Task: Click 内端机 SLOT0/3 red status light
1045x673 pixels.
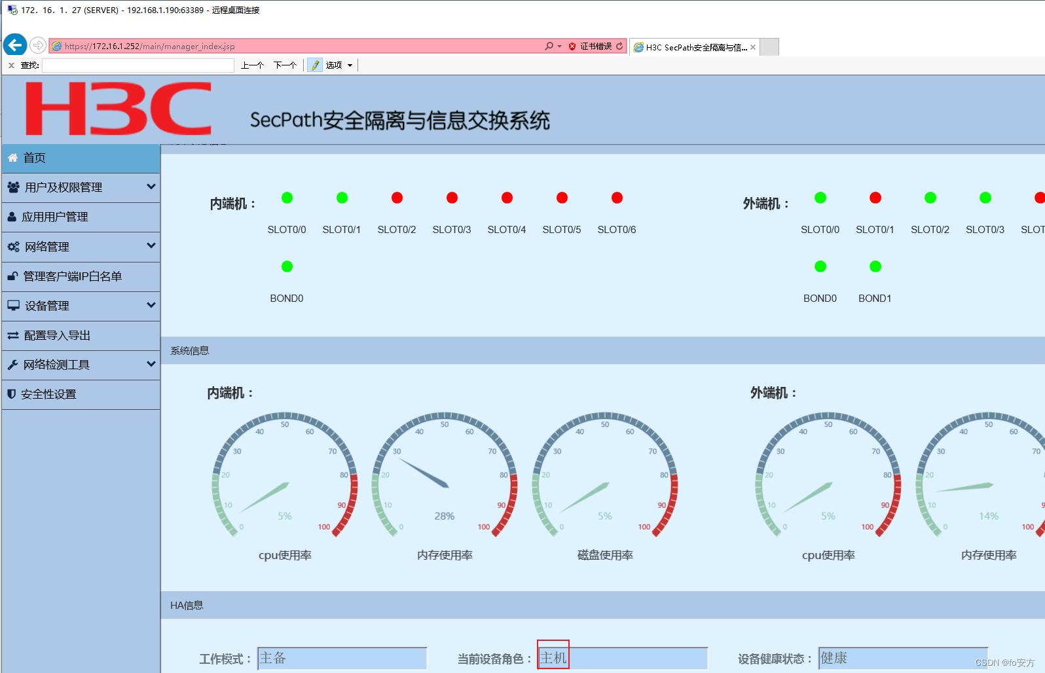Action: coord(452,198)
